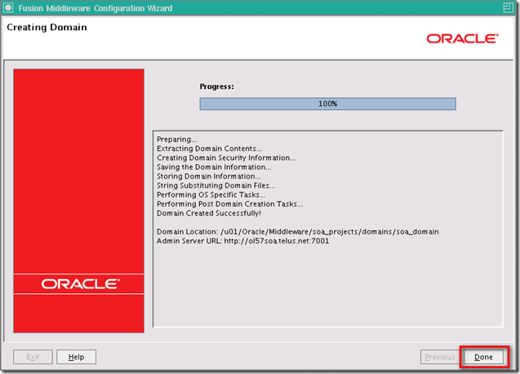Select 'String Substituting Domain Files...' line
520x374 pixels.
point(216,185)
